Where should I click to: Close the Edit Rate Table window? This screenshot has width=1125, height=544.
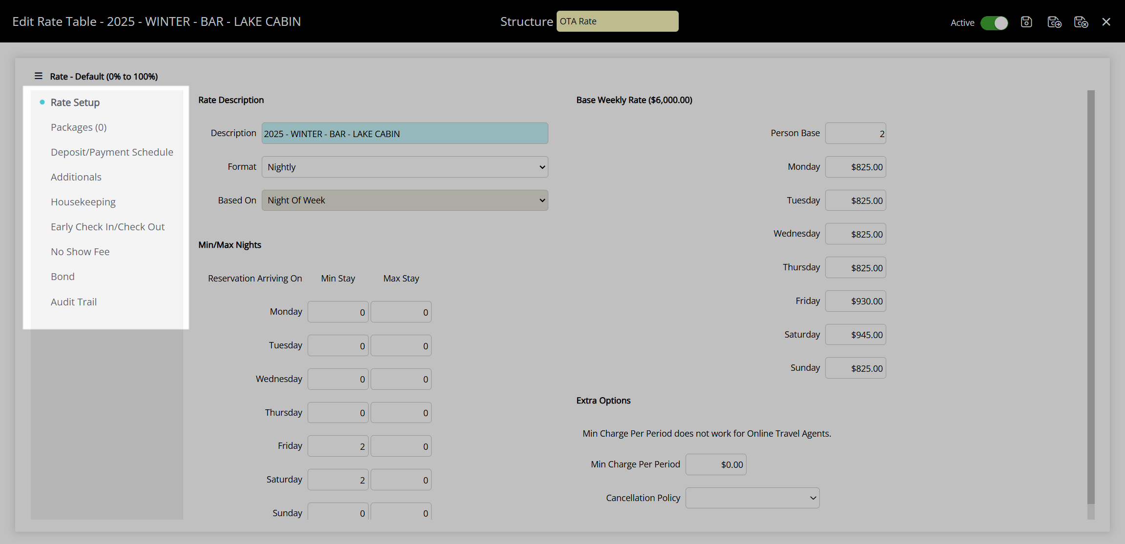pos(1106,22)
